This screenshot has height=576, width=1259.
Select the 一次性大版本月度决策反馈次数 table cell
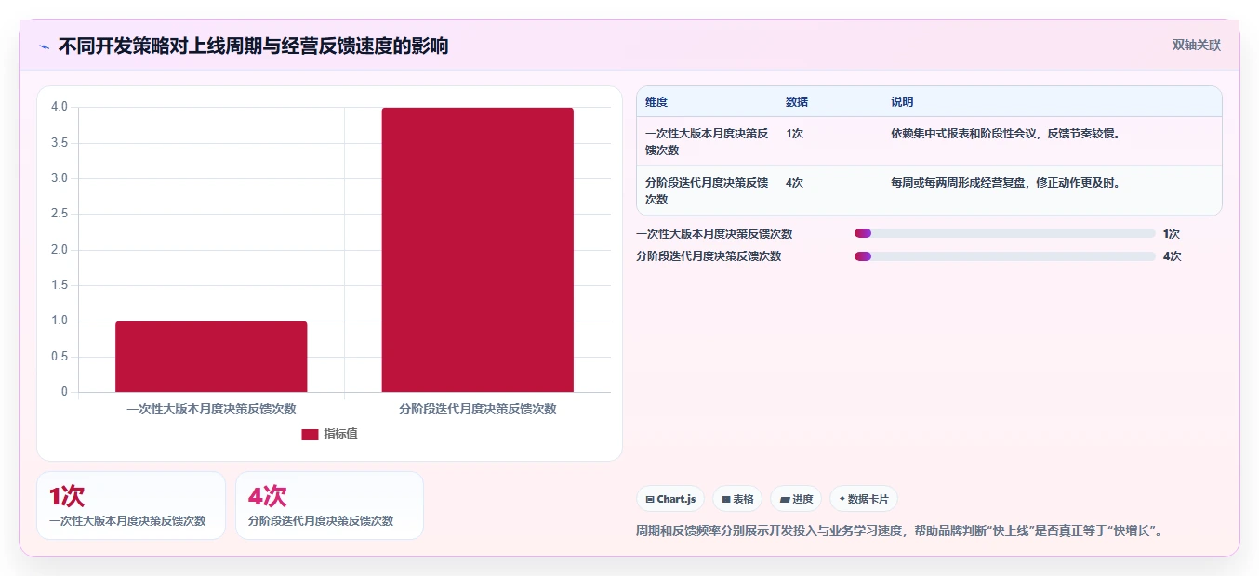(708, 141)
